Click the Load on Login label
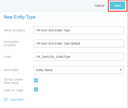This screenshot has height=108, width=128. [x=14, y=90]
